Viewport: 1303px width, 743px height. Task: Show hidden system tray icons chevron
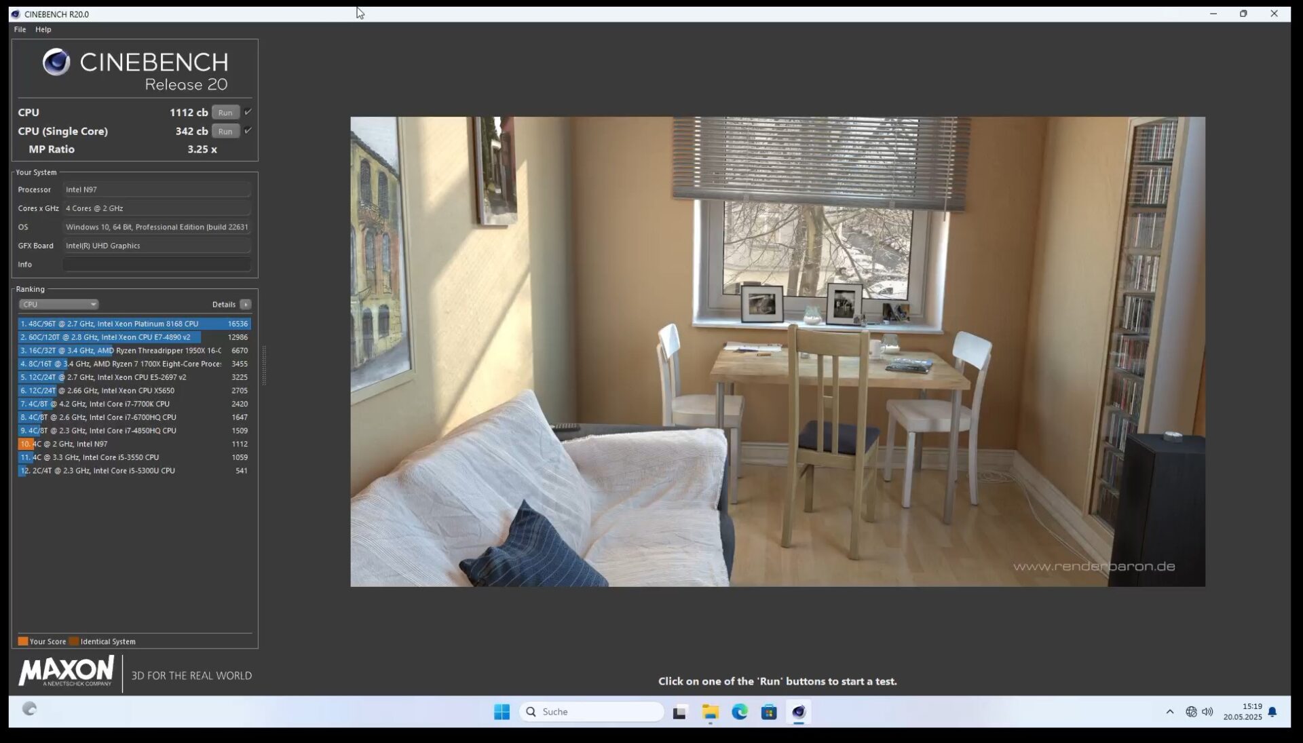pyautogui.click(x=1169, y=711)
